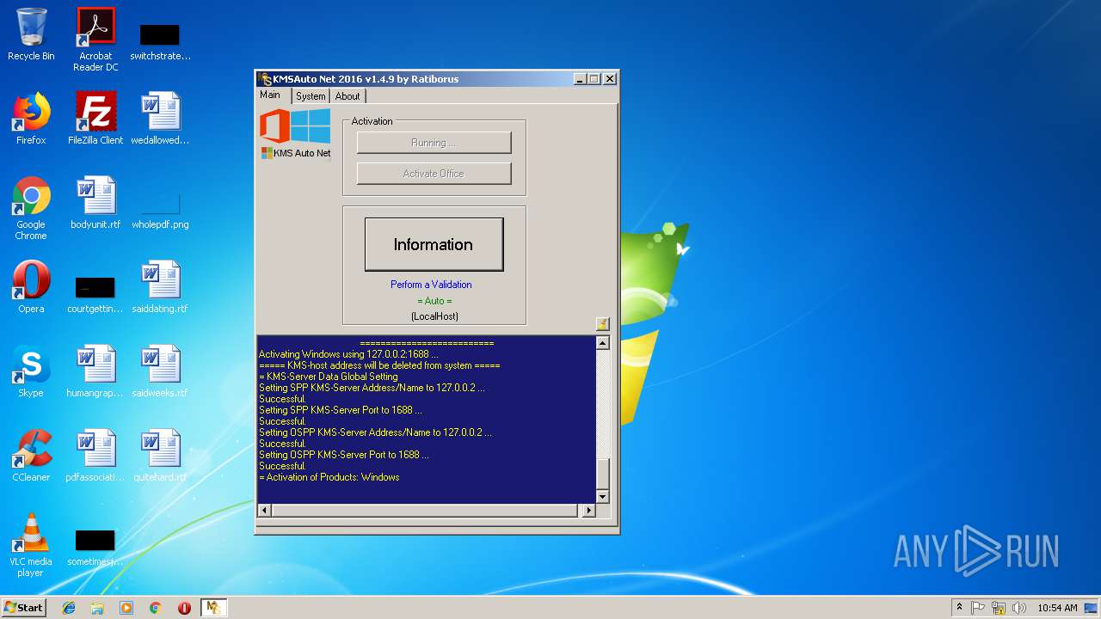This screenshot has height=619, width=1101.
Task: Click the Running... activation button
Action: pyautogui.click(x=434, y=143)
